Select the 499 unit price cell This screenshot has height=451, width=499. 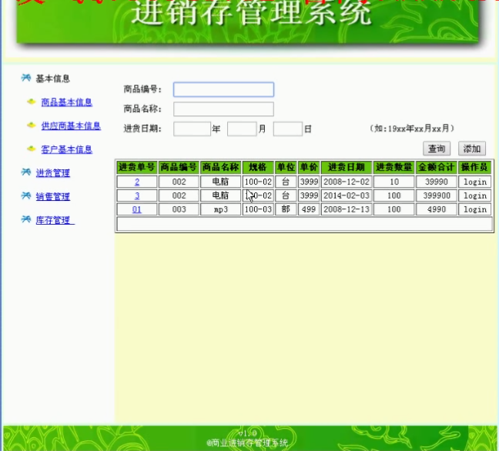coord(309,209)
